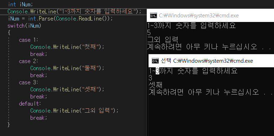
Task: Click the break; under case 1
Action: coord(39,54)
